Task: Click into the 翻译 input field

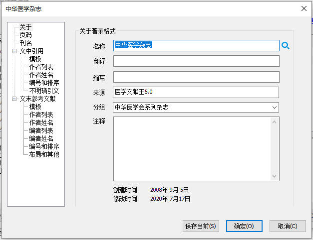Action: [x=196, y=61]
